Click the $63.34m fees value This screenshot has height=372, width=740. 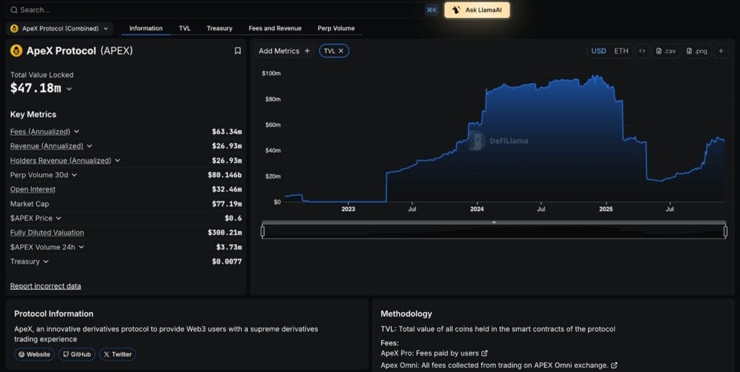pyautogui.click(x=226, y=131)
